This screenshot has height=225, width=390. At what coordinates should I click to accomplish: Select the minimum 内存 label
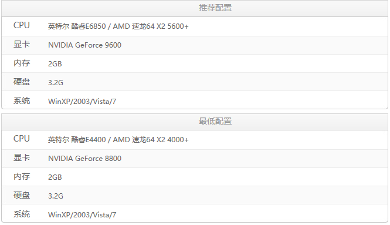point(22,176)
